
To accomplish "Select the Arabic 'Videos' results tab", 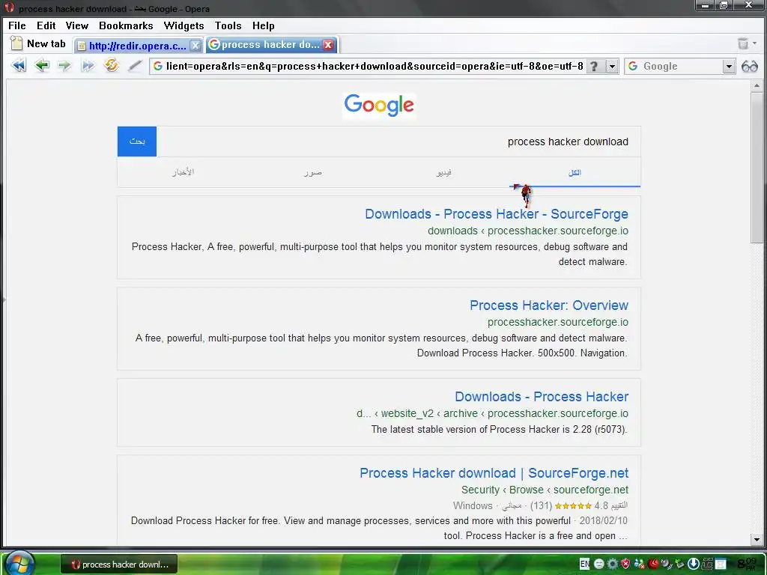I will pos(443,172).
